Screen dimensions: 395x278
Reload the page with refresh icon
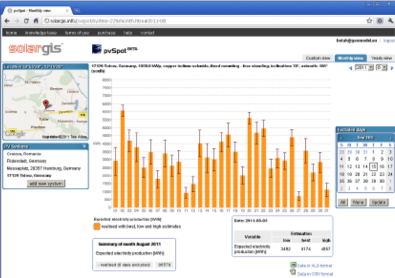(26, 21)
